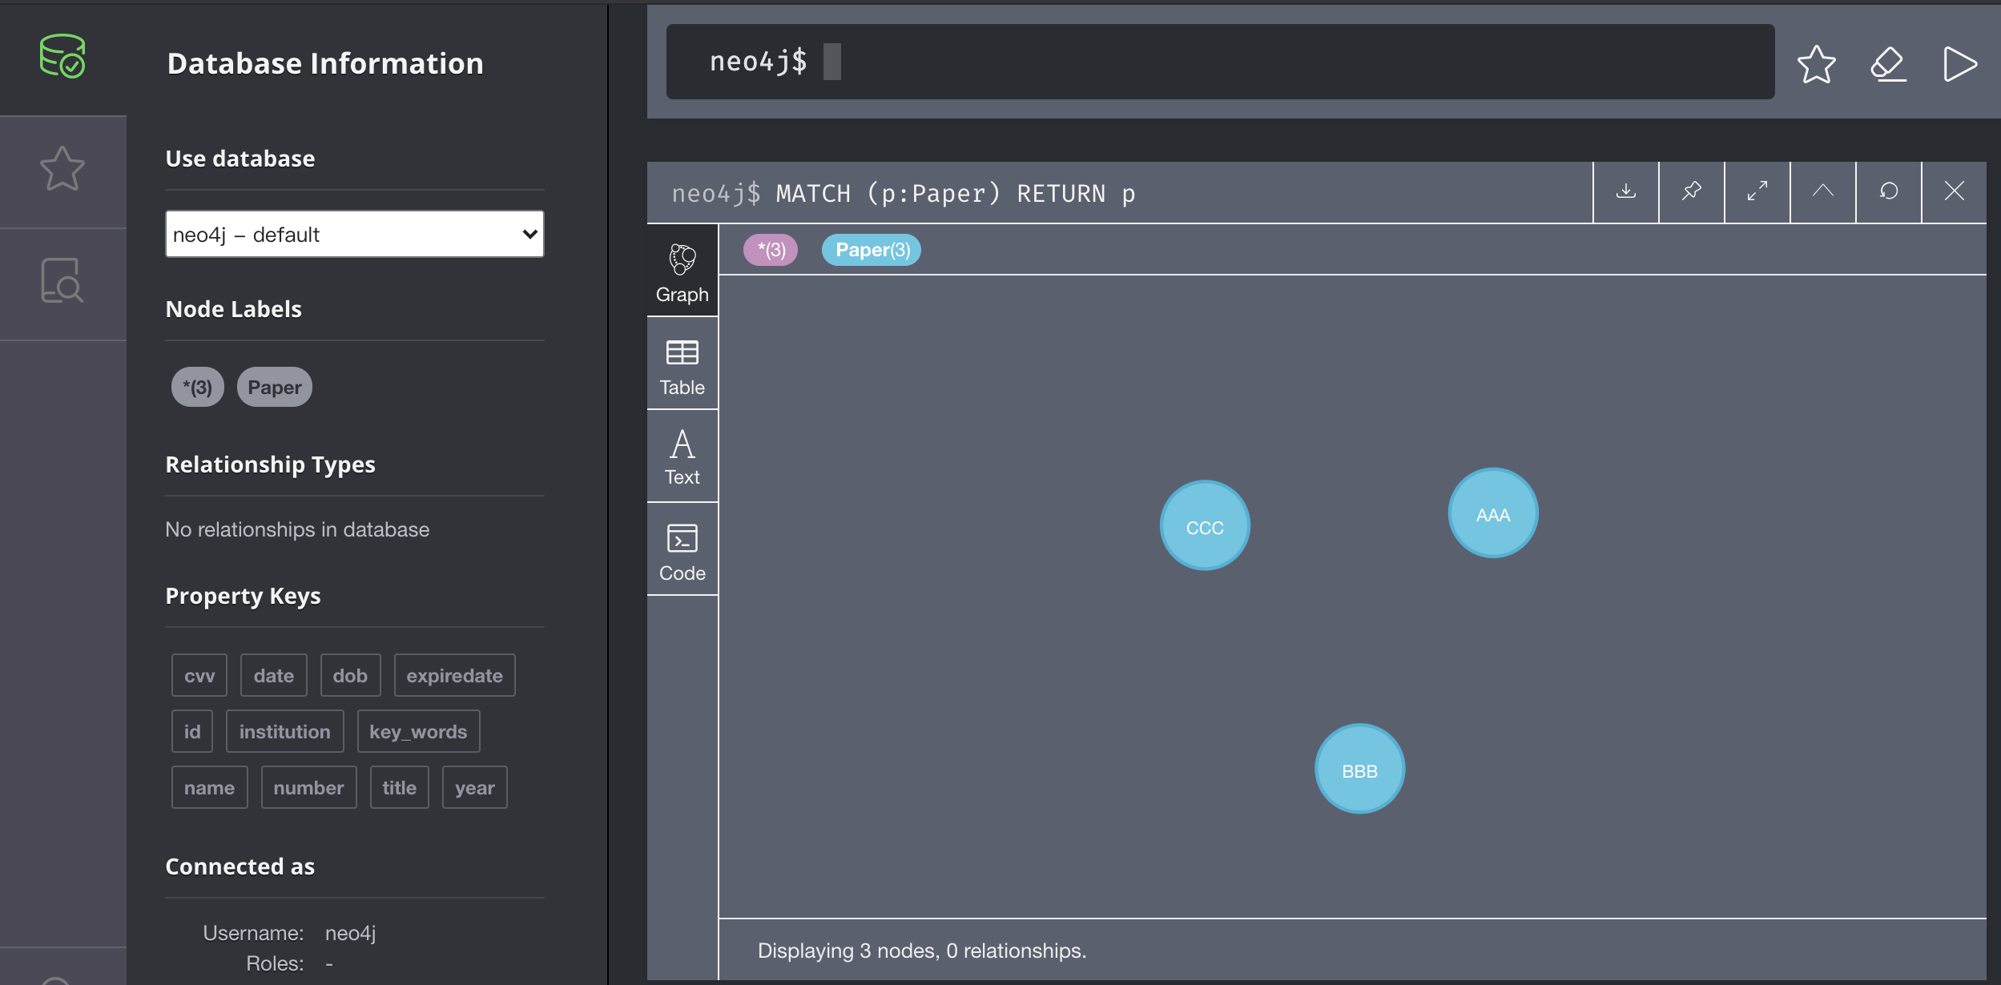Screen dimensions: 2001x985
Task: Switch to the Table view tab
Action: (x=682, y=367)
